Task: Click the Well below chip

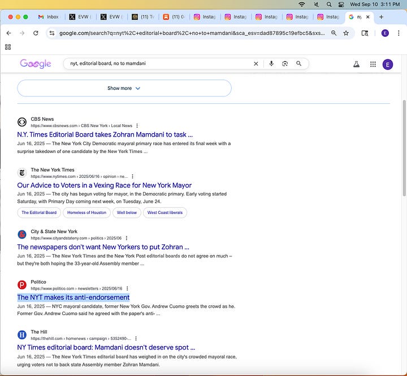Action: click(127, 213)
